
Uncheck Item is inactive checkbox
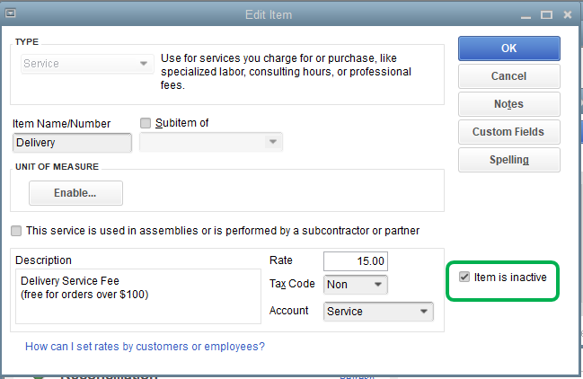click(x=464, y=278)
